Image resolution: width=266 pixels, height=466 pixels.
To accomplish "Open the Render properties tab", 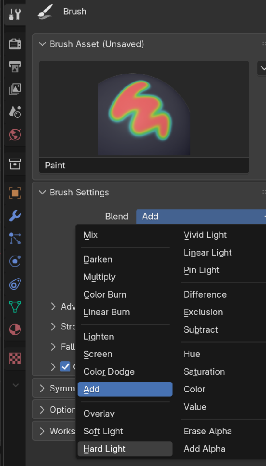I will (x=14, y=43).
